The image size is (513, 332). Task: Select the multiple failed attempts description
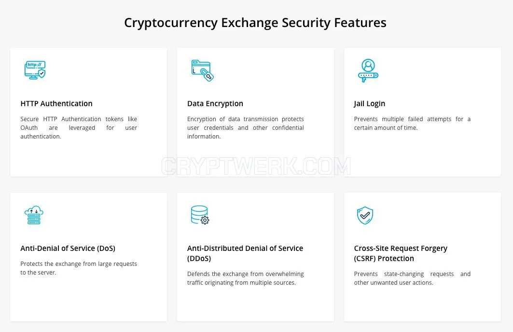pos(412,124)
